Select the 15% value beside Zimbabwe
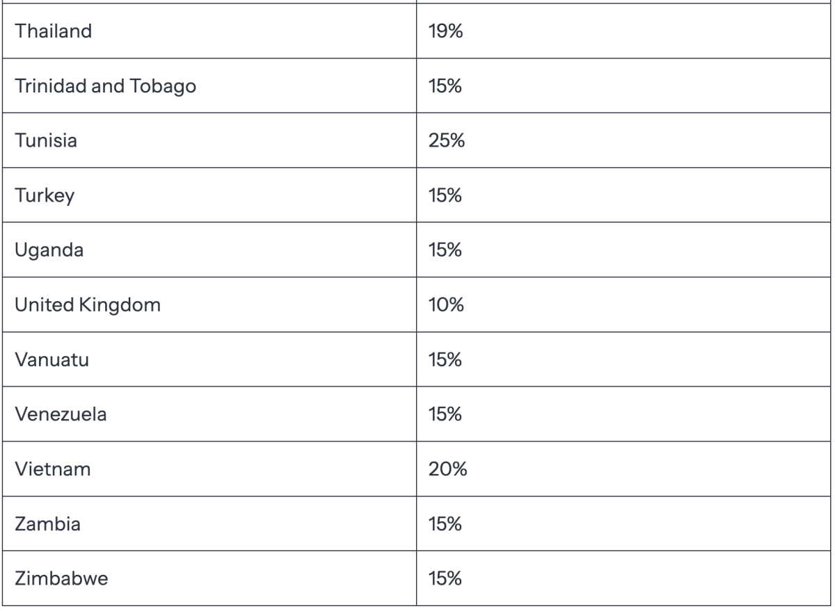The width and height of the screenshot is (835, 611). (445, 579)
